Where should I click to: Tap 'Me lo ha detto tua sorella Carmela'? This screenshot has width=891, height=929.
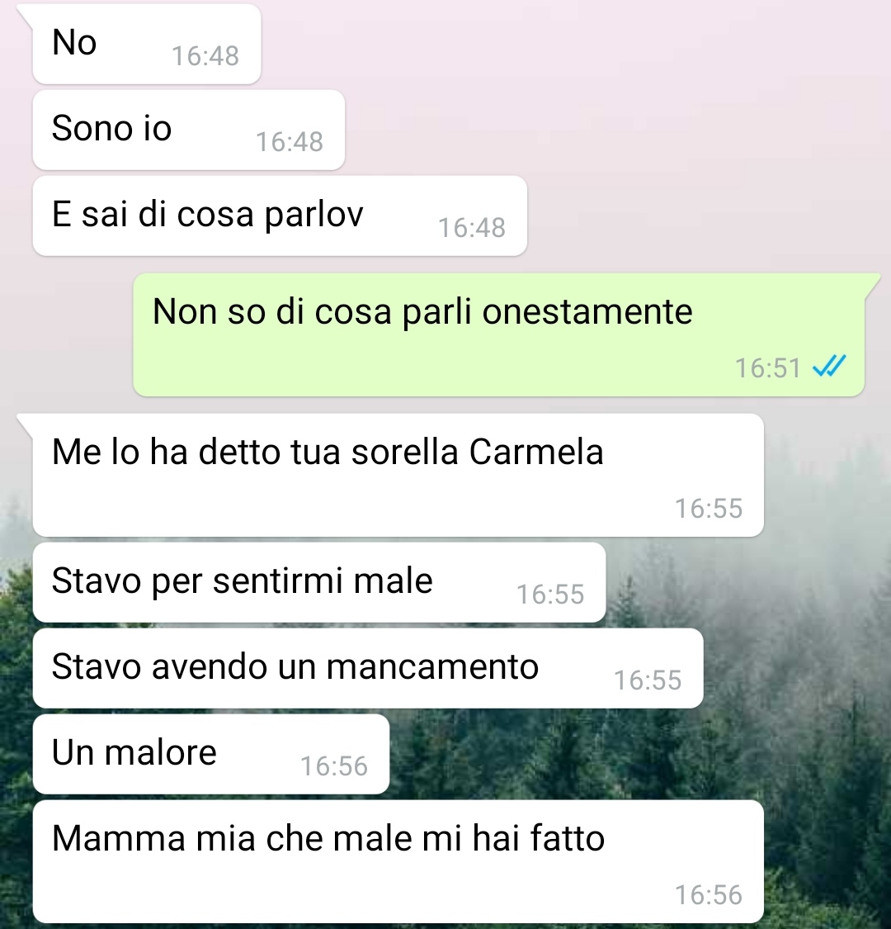[398, 475]
